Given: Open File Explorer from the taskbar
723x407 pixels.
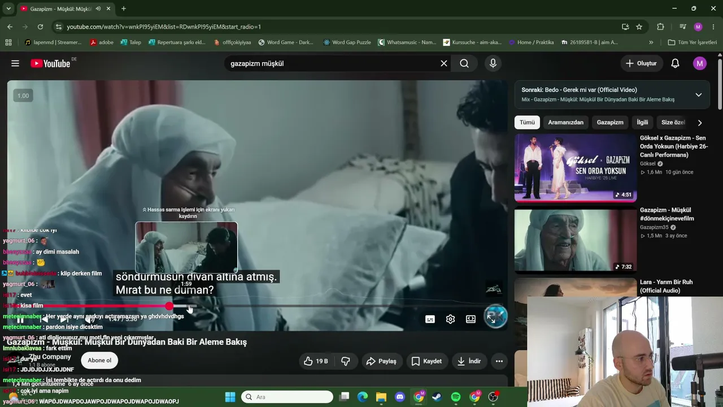Looking at the screenshot, I should pos(381,397).
